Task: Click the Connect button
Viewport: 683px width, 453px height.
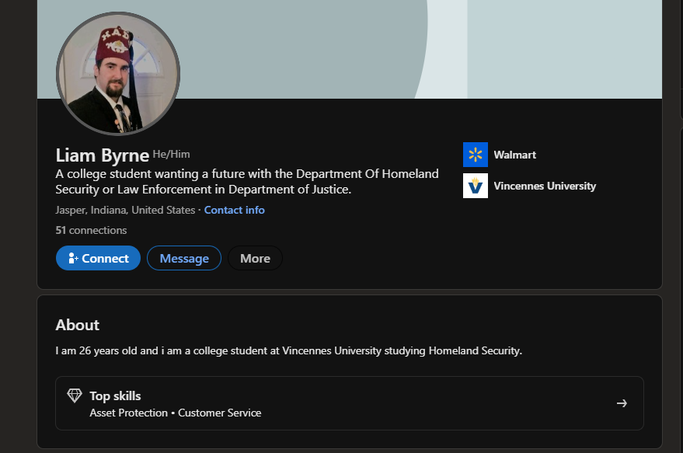Action: point(98,258)
